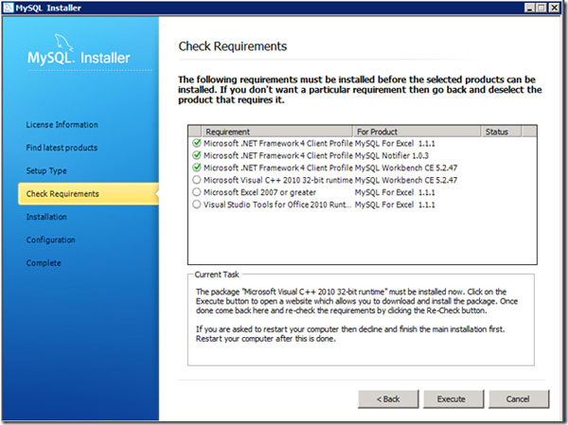Click green check for Workbench .NET Framework requirement
Image resolution: width=568 pixels, height=425 pixels.
197,168
